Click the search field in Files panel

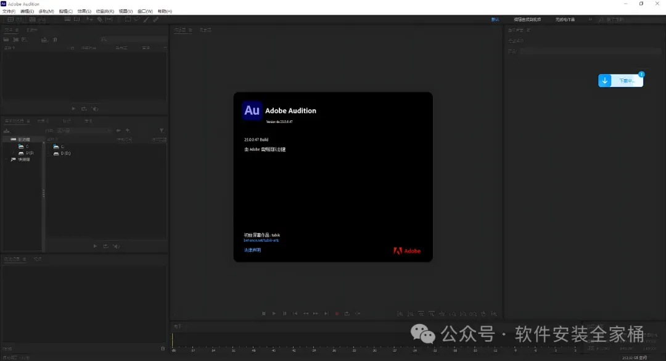click(134, 39)
